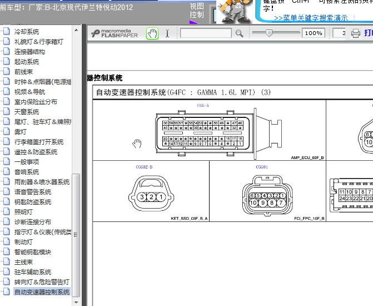Select the text selection cursor tool
This screenshot has height=306, width=373.
(x=167, y=33)
